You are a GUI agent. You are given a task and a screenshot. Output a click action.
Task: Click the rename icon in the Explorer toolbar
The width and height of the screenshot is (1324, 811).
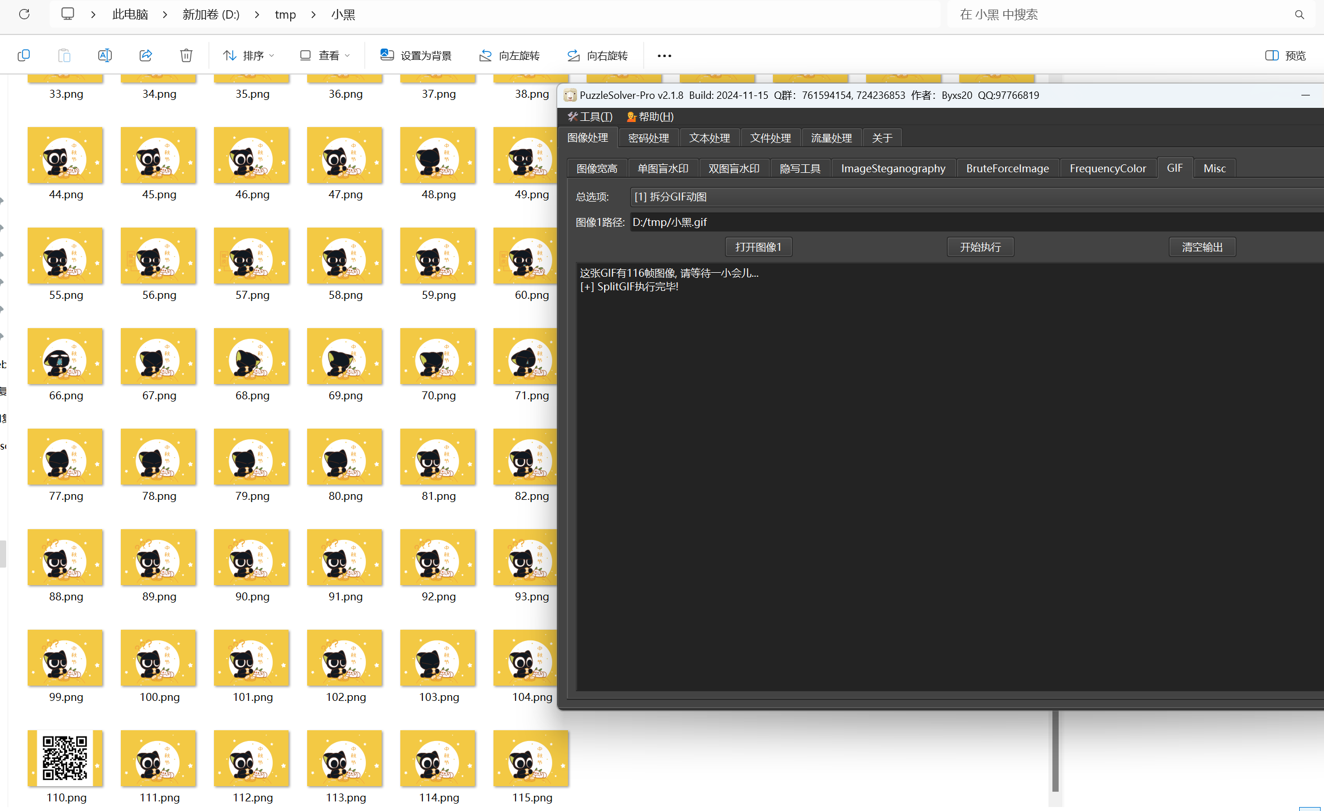point(105,55)
